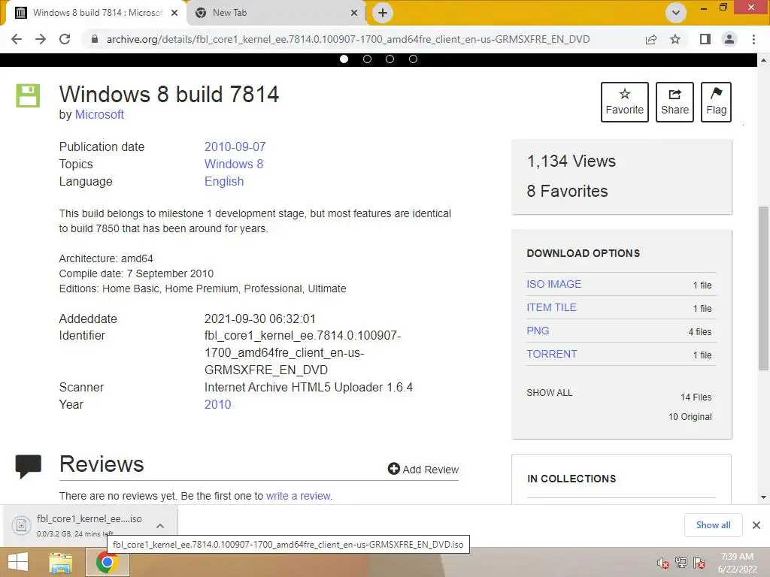Download the ITEM TILE file
This screenshot has width=770, height=577.
551,307
